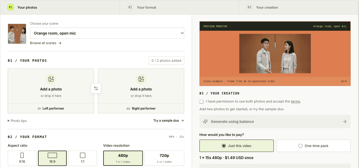
Task: Choose 480p video resolution
Action: 123,158
